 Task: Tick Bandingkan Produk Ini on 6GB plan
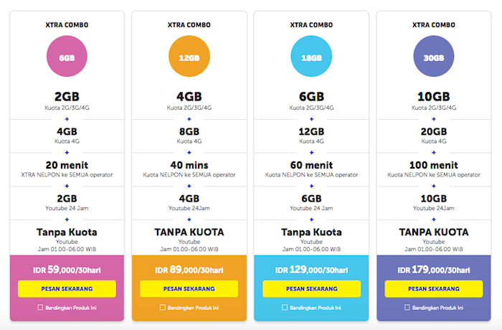[x=40, y=308]
